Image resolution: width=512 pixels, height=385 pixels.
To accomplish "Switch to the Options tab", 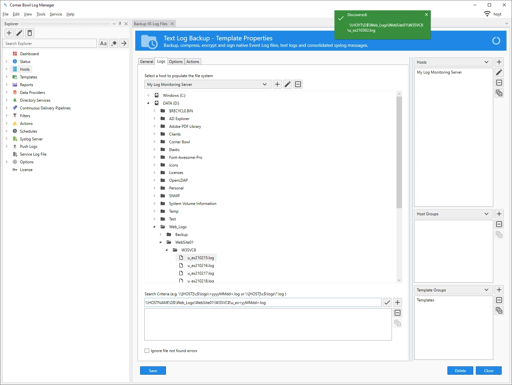I will [176, 62].
